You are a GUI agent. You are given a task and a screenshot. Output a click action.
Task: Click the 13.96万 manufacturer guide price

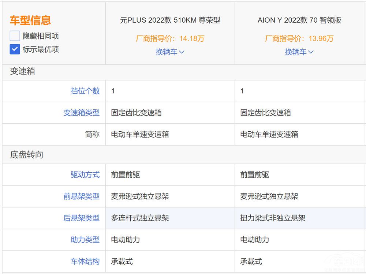pyautogui.click(x=299, y=38)
